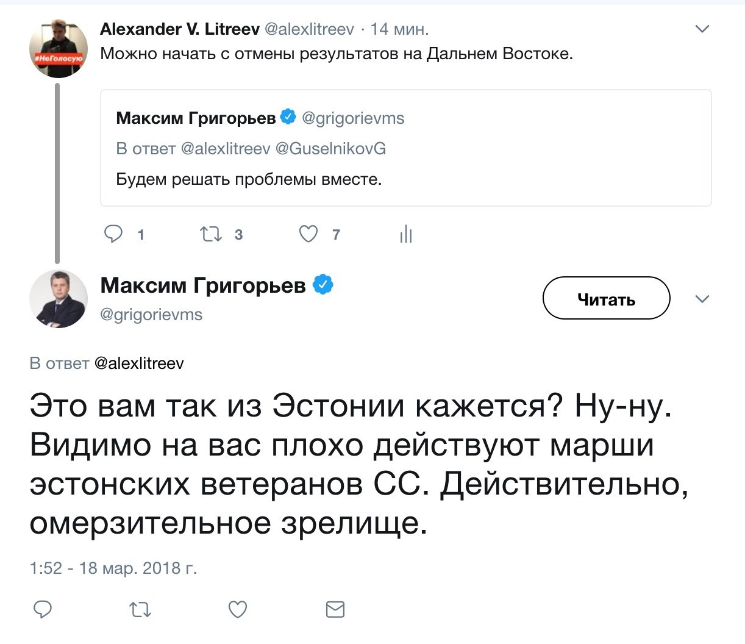Image resolution: width=745 pixels, height=644 pixels.
Task: Open the @grigorievms handle under the main name
Action: coord(151,315)
